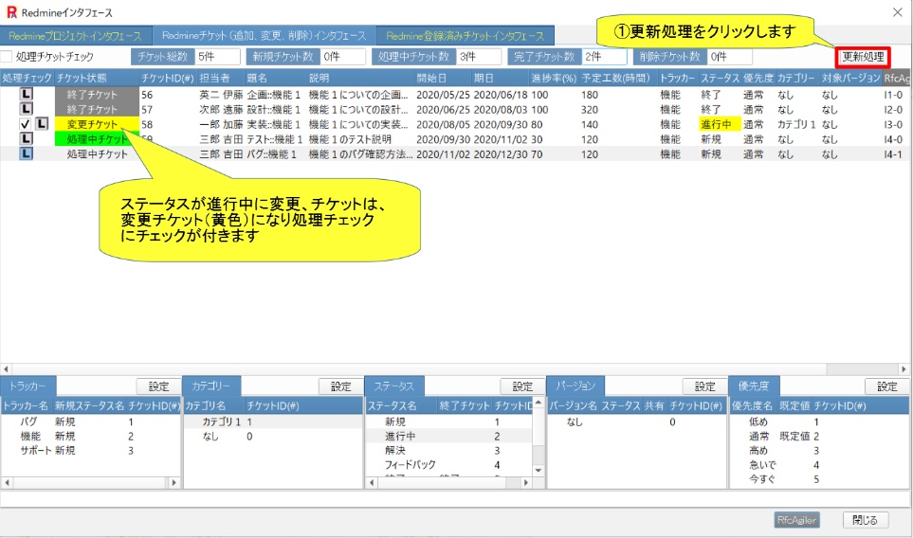Select the カテゴリ1 row in the category list

pyautogui.click(x=273, y=421)
